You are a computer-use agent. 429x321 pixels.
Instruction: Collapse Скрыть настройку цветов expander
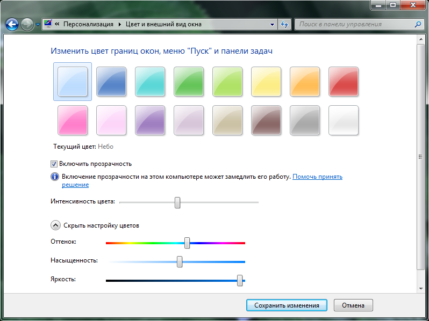(x=55, y=225)
